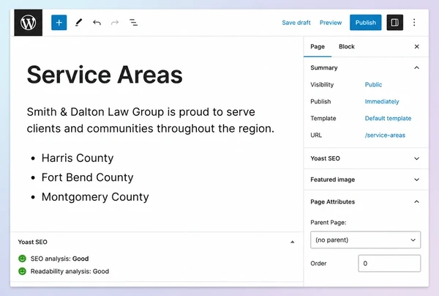Close the settings sidebar
The height and width of the screenshot is (296, 439).
click(x=416, y=47)
